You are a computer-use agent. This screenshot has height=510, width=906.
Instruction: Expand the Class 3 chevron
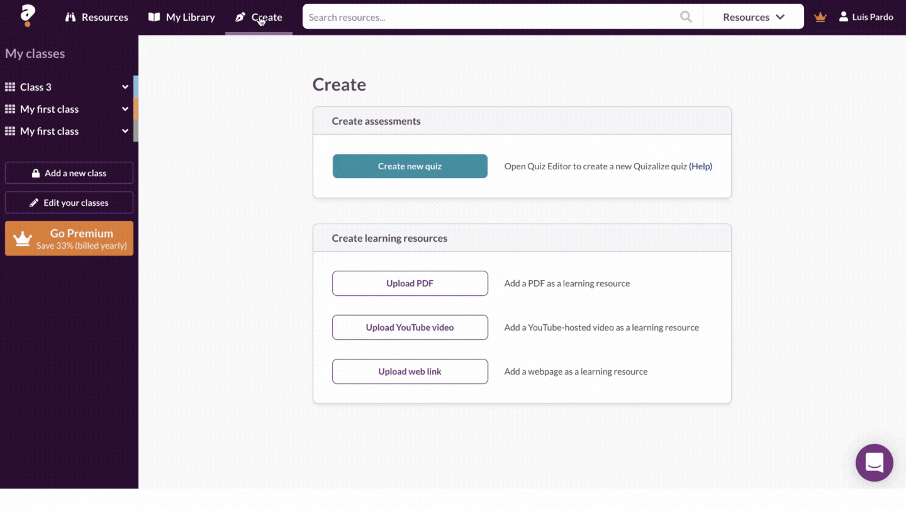(125, 87)
